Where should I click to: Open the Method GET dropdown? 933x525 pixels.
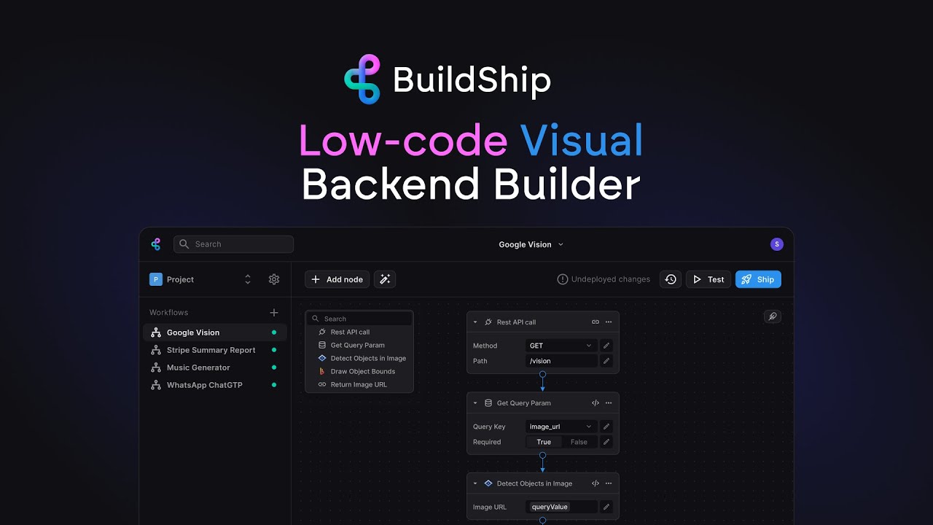pos(561,346)
